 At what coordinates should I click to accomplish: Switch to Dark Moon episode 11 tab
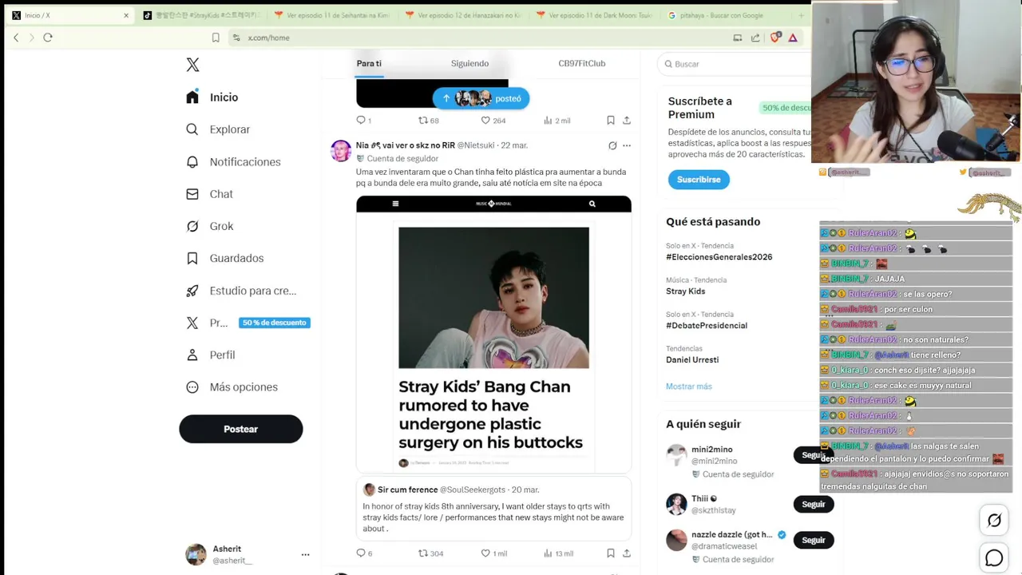595,15
